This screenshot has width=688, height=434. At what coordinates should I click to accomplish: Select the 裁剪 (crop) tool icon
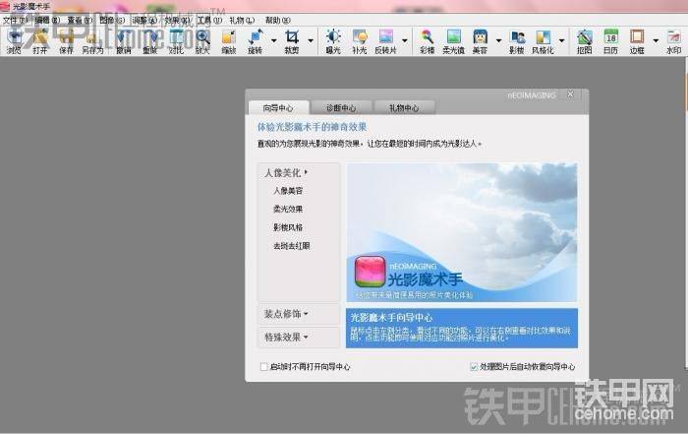click(x=292, y=41)
